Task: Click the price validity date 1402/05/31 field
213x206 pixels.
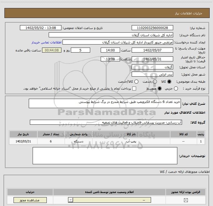Action: coord(152,59)
